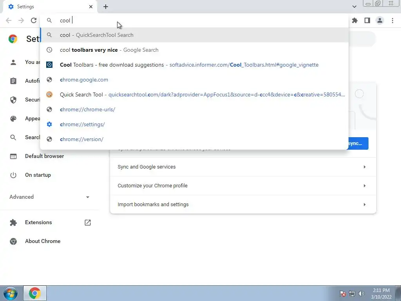Image resolution: width=401 pixels, height=301 pixels.
Task: Open Cool Toolbars free download suggestion
Action: click(x=194, y=65)
